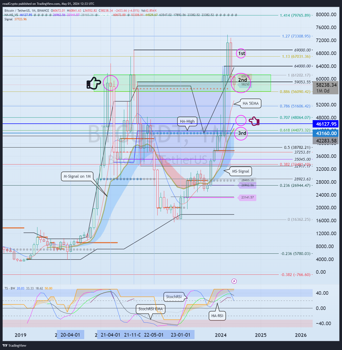
Task: Click the 'StochRSI EMA' callout
Action: point(151,309)
